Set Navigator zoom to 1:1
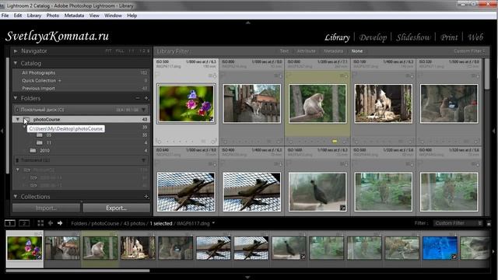498x280 pixels. pyautogui.click(x=132, y=51)
